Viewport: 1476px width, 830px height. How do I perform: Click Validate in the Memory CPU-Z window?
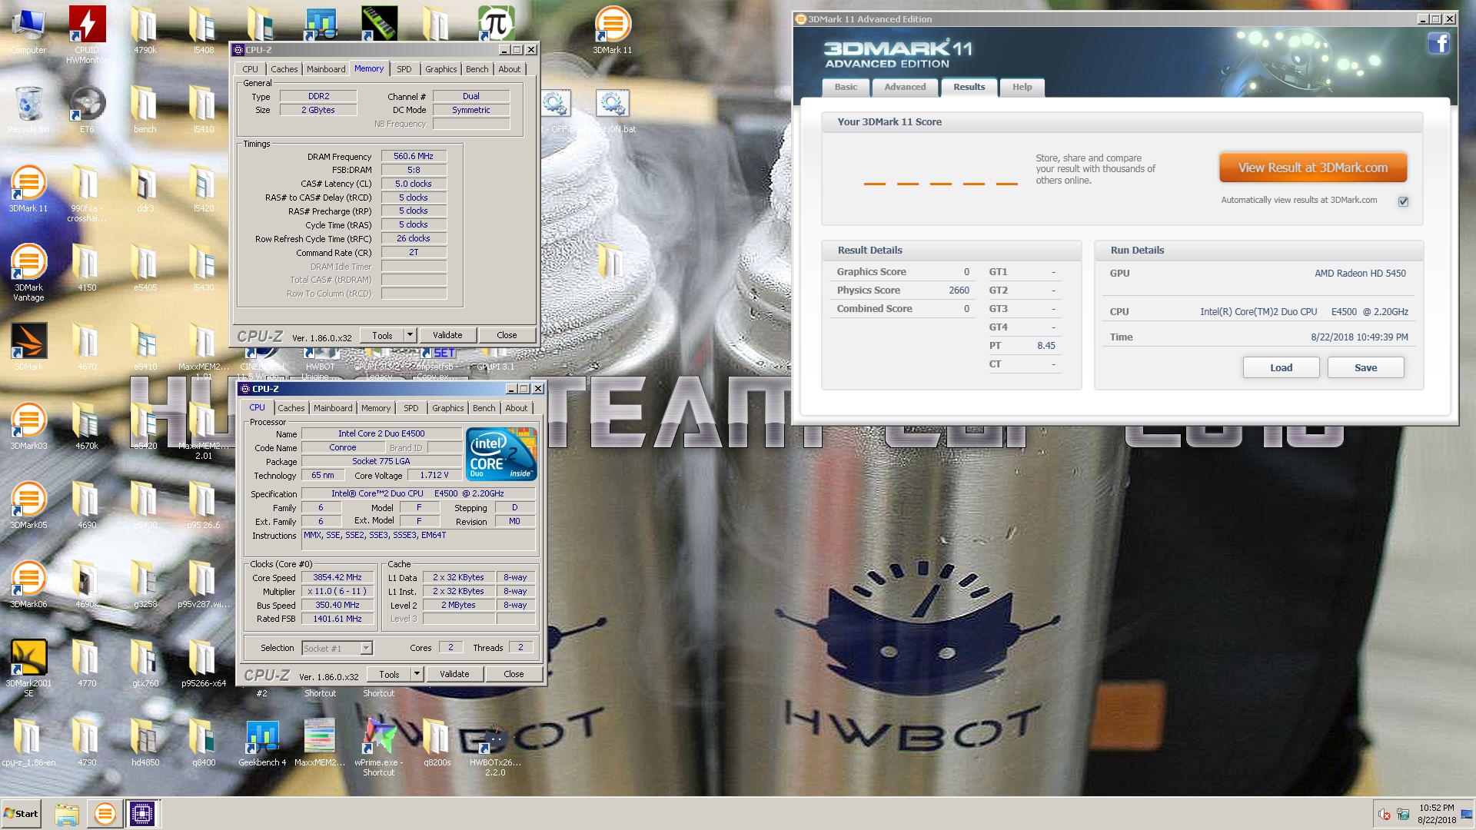[x=447, y=335]
